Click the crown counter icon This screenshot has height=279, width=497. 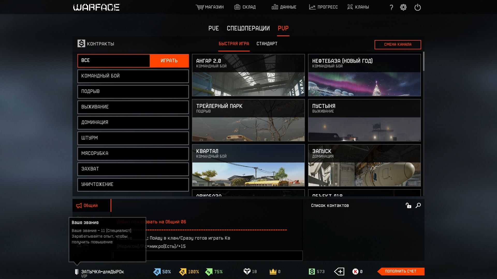pyautogui.click(x=273, y=272)
